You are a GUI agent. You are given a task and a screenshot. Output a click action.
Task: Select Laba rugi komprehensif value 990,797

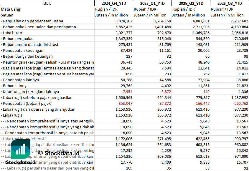pos(241,139)
